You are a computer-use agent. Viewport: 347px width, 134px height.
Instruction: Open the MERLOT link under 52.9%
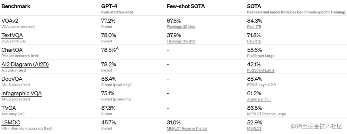tap(254, 129)
